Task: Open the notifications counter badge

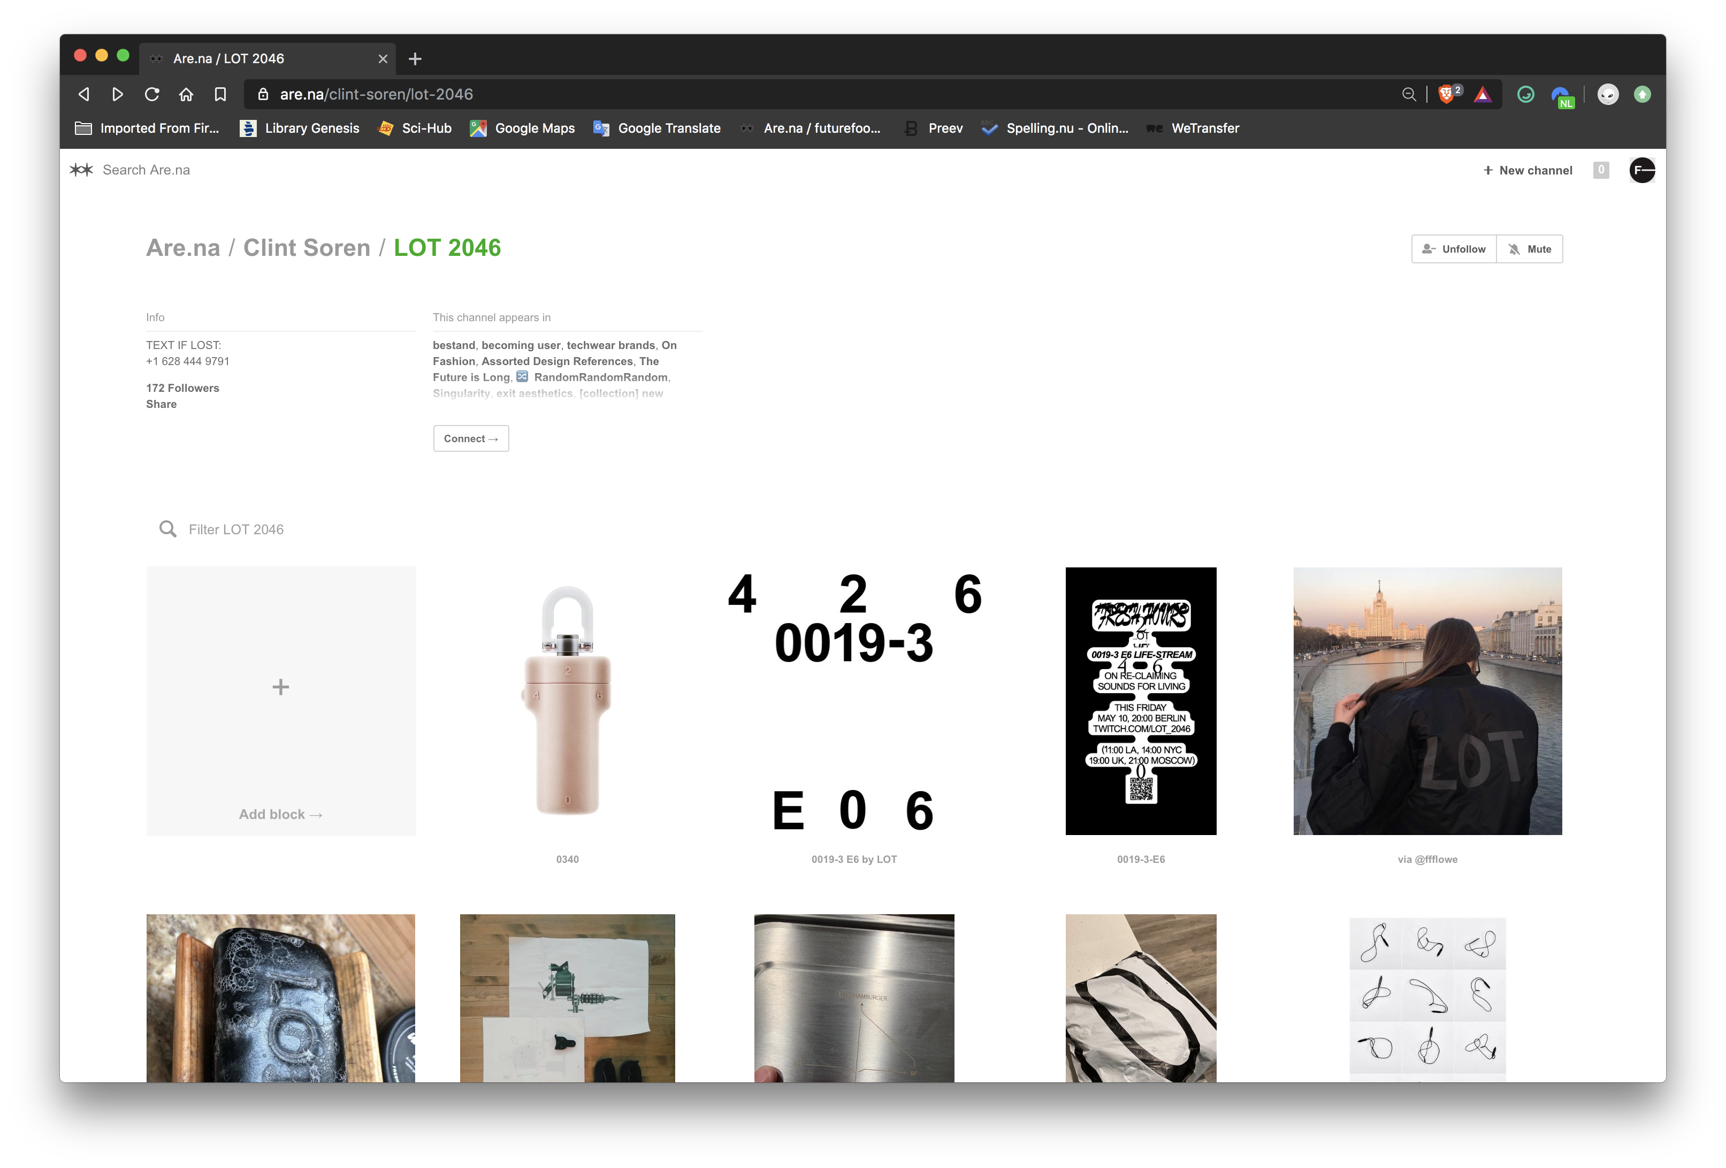Action: pos(1600,170)
